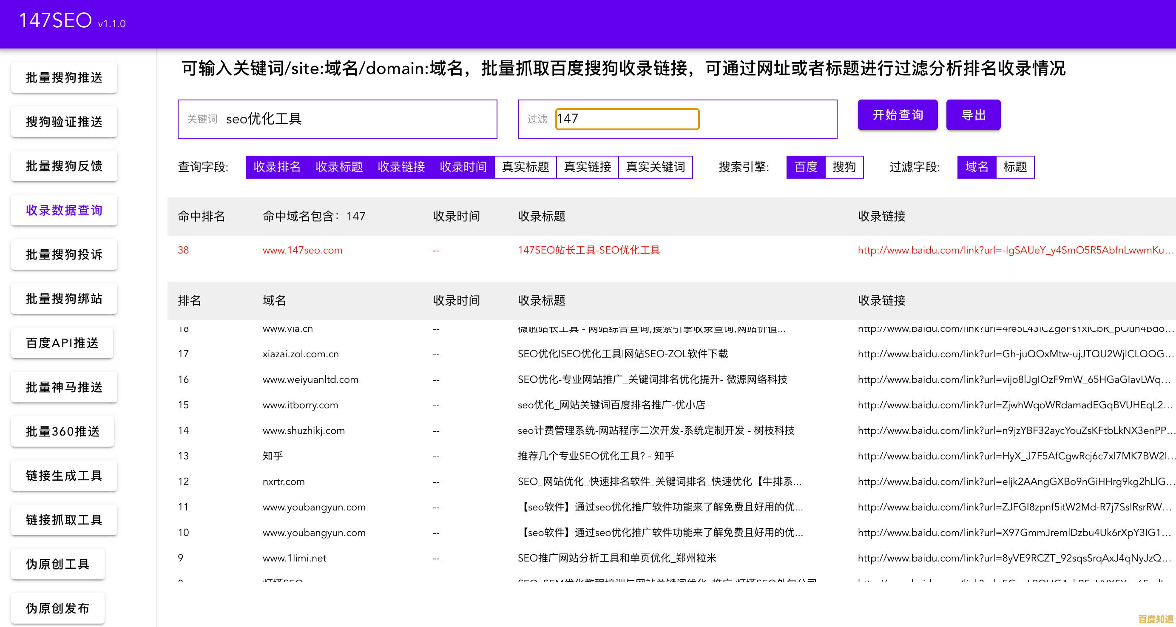
Task: Open the 批量搜狗推送 section
Action: tap(63, 77)
